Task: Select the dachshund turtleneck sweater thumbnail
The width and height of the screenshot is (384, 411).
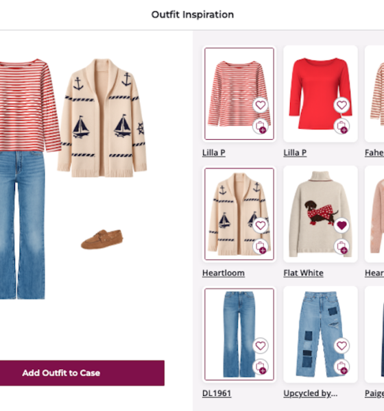Action: pos(320,214)
